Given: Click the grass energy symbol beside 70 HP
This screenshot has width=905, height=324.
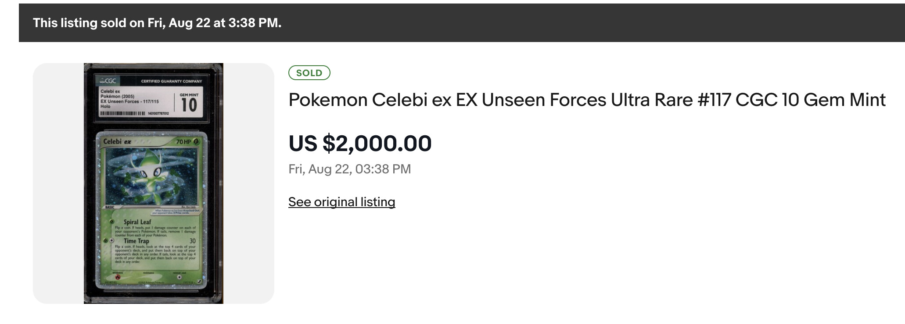Looking at the screenshot, I should (x=197, y=142).
